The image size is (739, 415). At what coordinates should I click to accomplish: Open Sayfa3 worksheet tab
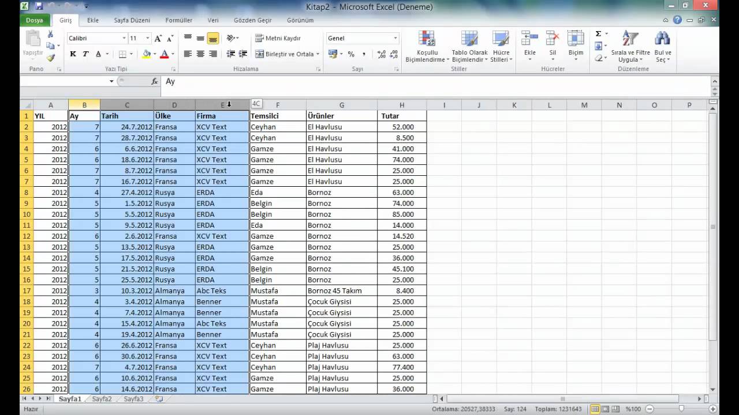[133, 399]
